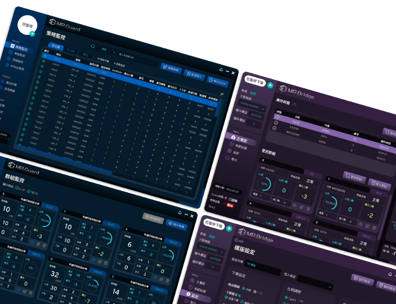Toggle eye icon on group F card in 群組監控
Screen dimensions: 396x304
tap(94, 259)
